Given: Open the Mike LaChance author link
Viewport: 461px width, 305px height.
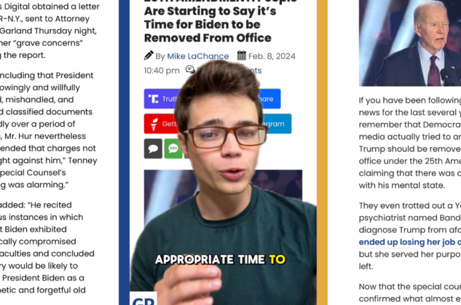Looking at the screenshot, I should [x=198, y=56].
